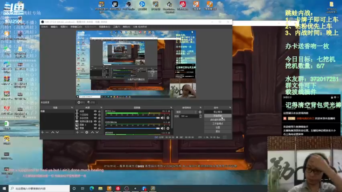Toggle visibility of the 视频采集设备 source

[x=95, y=121]
